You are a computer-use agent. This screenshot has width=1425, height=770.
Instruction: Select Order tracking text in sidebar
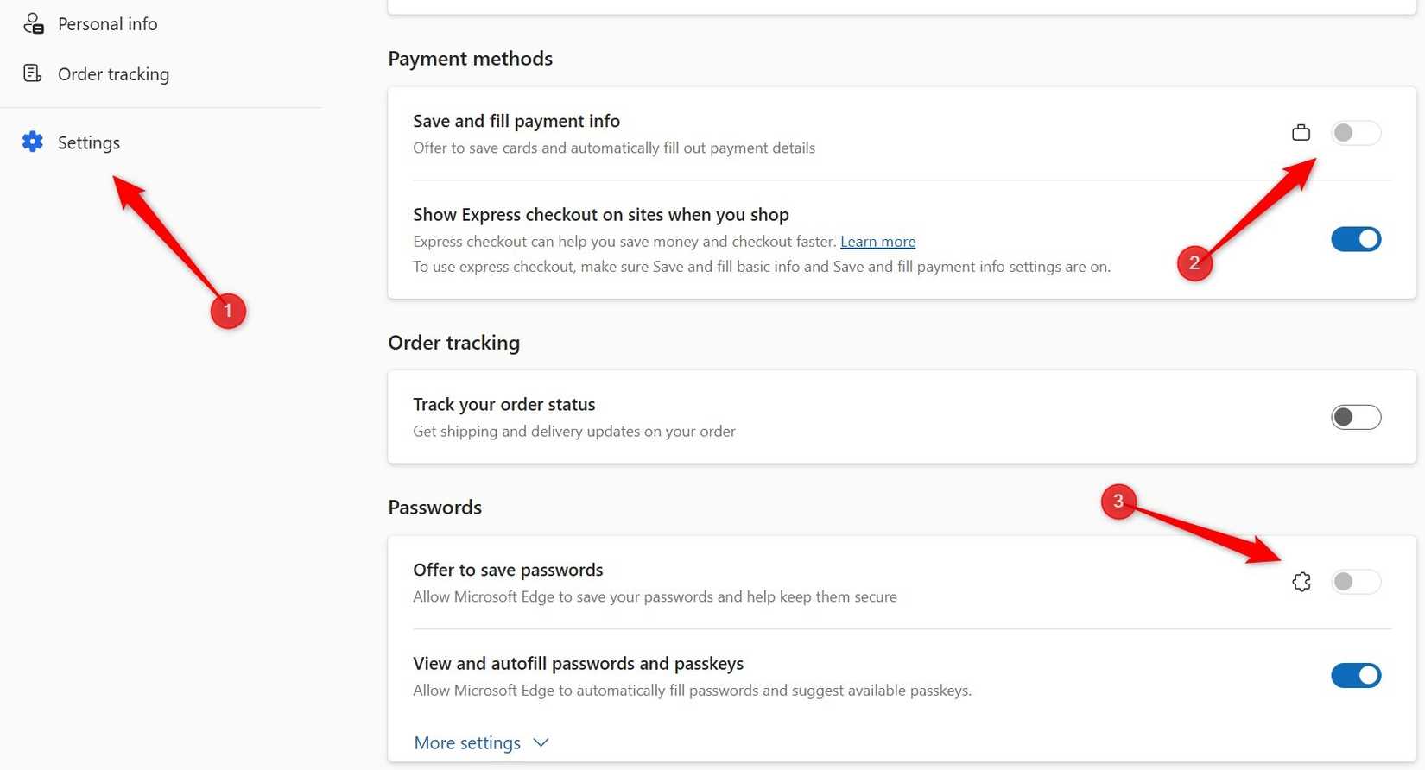point(113,74)
